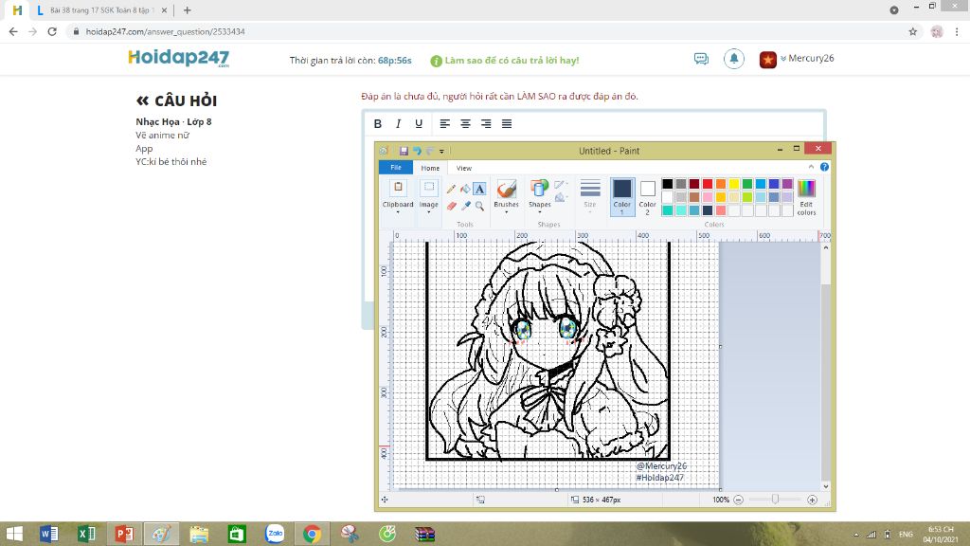The width and height of the screenshot is (970, 546).
Task: Click the Paint vertical scrollbar down arrow
Action: [x=825, y=486]
